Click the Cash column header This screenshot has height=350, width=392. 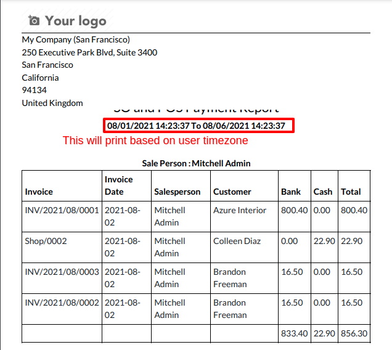[323, 192]
